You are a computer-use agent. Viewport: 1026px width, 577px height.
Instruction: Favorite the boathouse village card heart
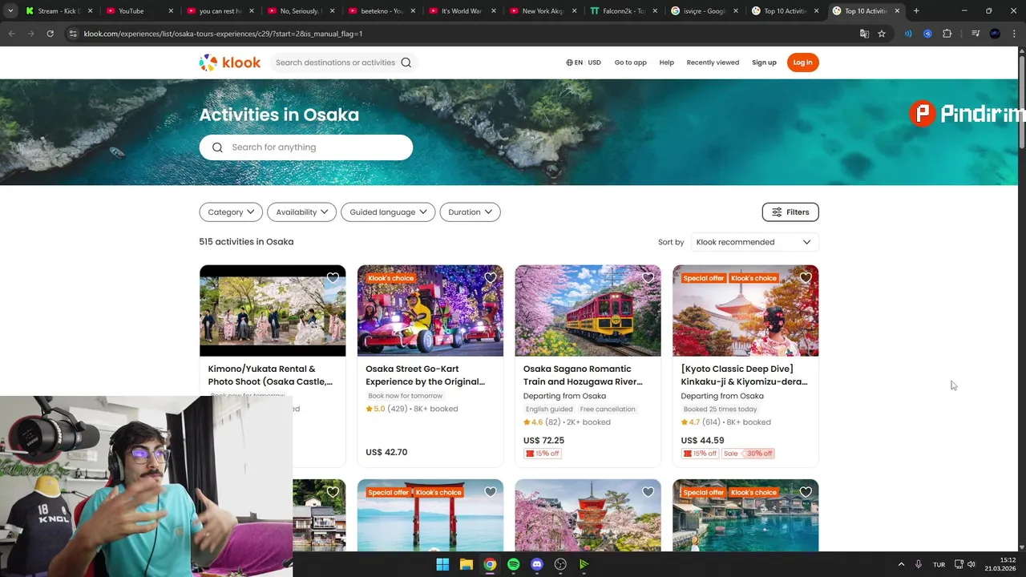[x=806, y=492]
